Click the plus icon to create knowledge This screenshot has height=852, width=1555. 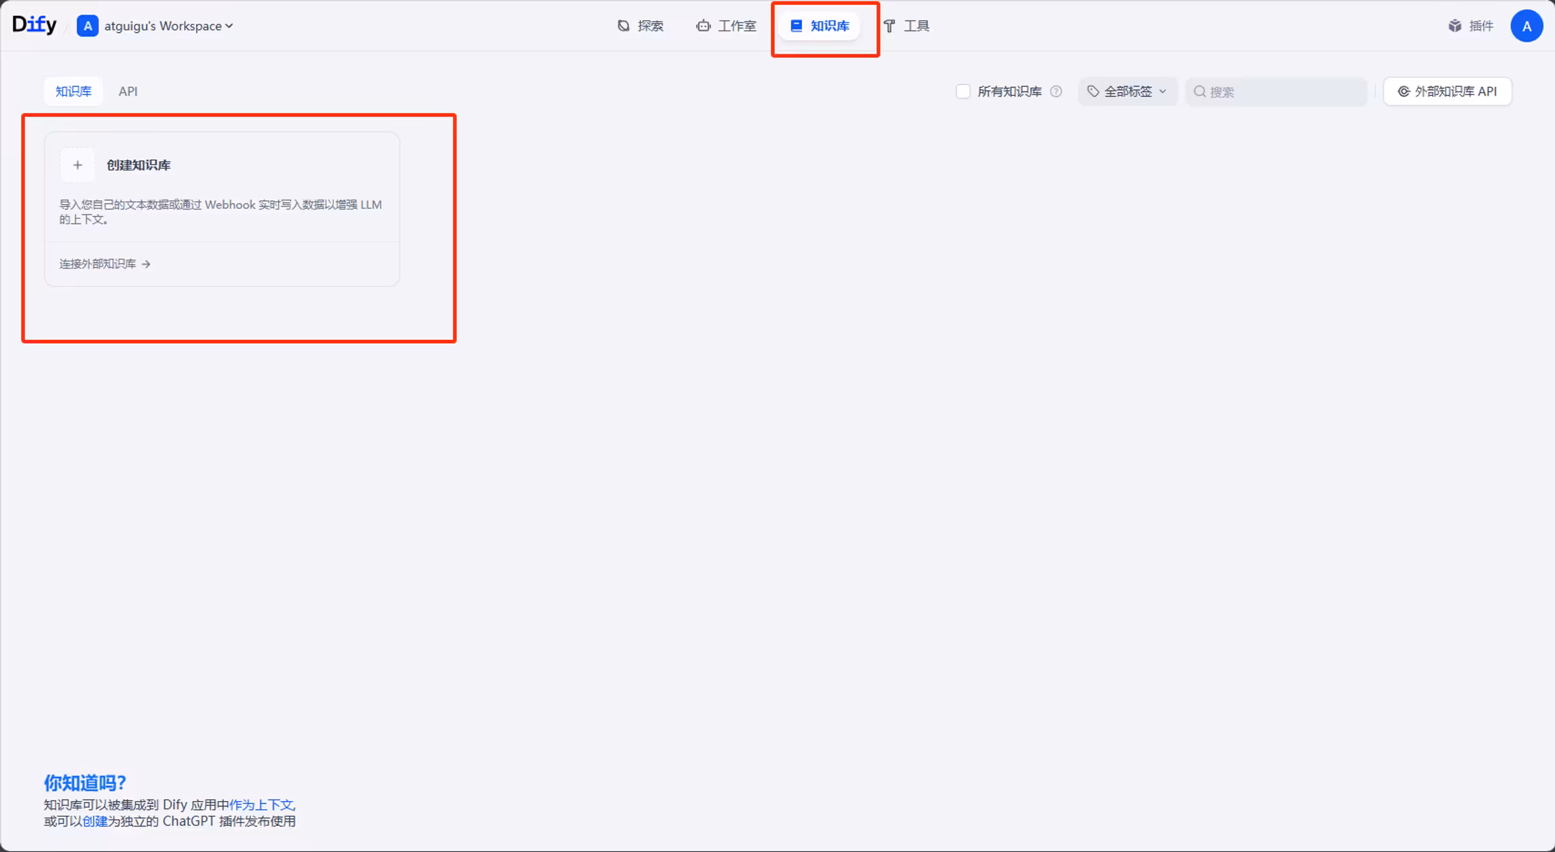(x=78, y=164)
